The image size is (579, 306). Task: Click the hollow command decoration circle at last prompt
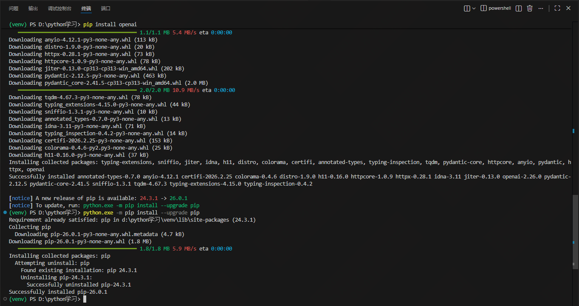coord(5,299)
